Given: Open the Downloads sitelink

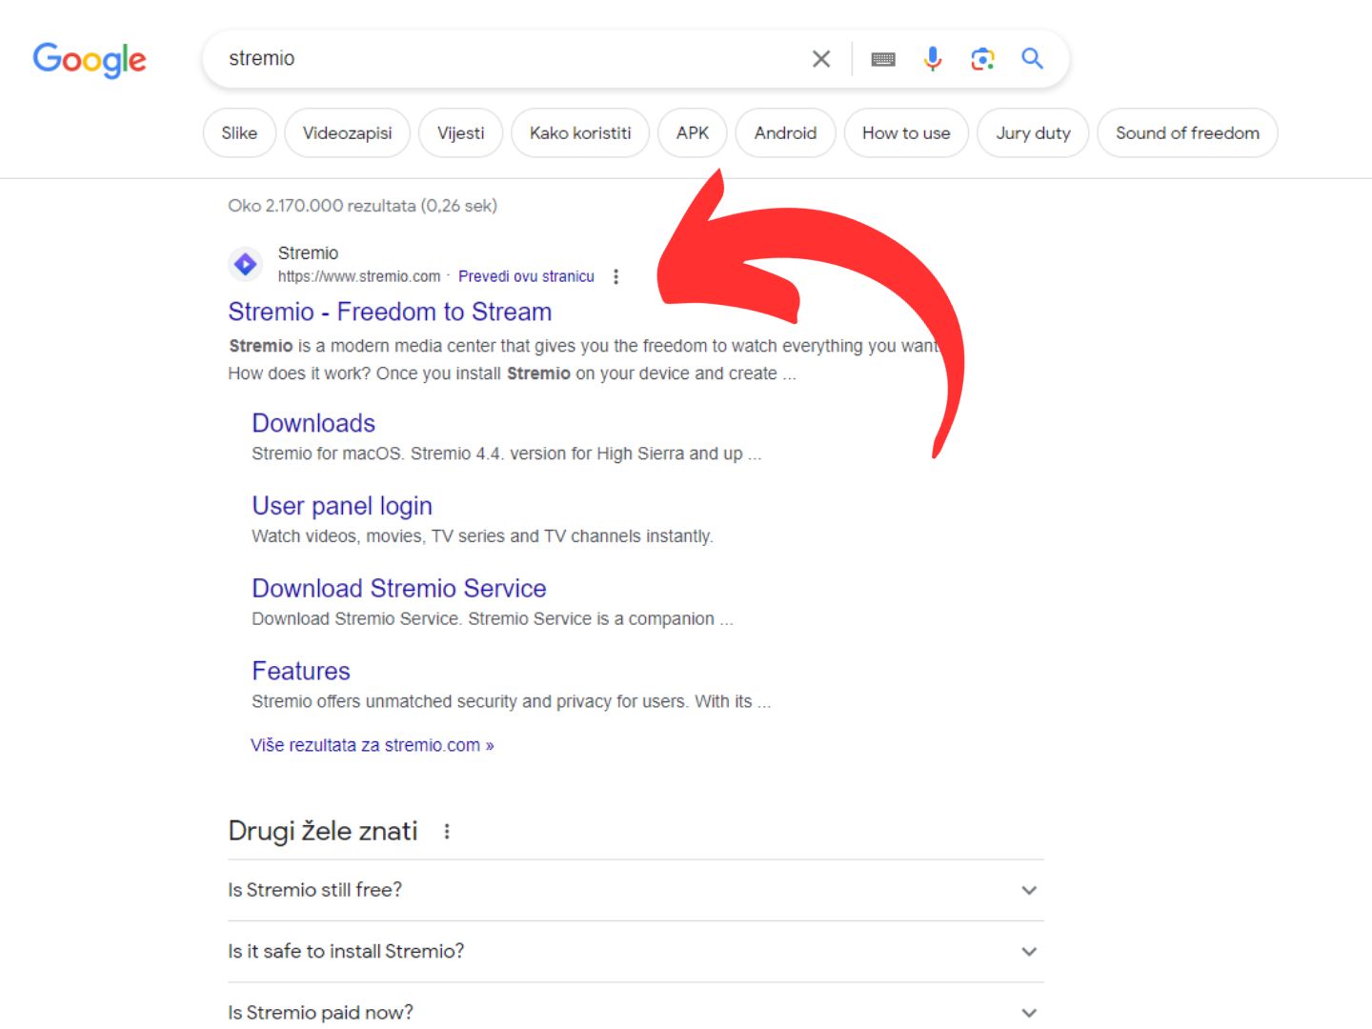Looking at the screenshot, I should (313, 423).
